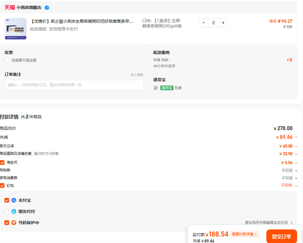The width and height of the screenshot is (303, 243).
Task: Toggle the 红包 checkbox
Action: click(2, 185)
